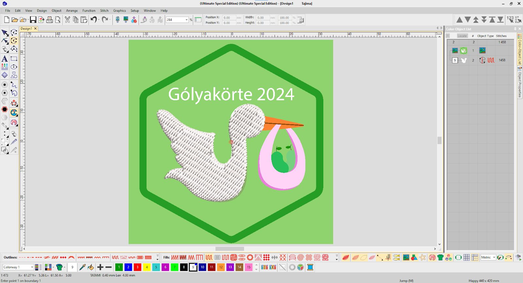523x283 pixels.
Task: Open the Arrange menu
Action: click(x=72, y=10)
